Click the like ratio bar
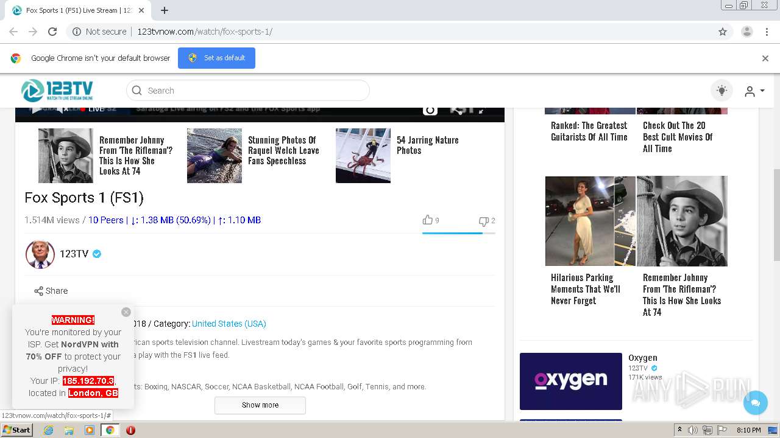The width and height of the screenshot is (780, 438). 458,233
